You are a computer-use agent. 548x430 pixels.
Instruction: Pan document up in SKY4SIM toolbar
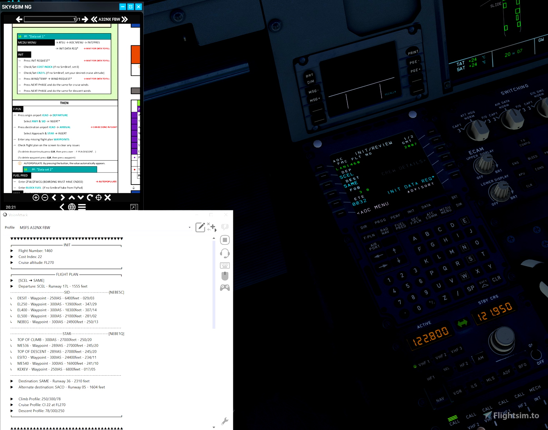72,197
